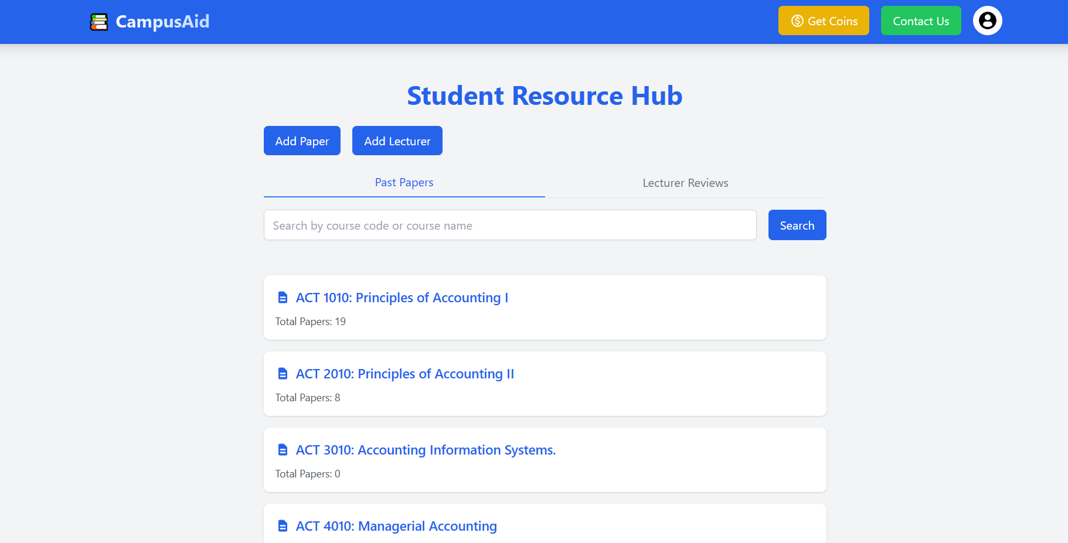The image size is (1068, 543).
Task: Click the "Total Papers: 8" text
Action: pos(308,398)
